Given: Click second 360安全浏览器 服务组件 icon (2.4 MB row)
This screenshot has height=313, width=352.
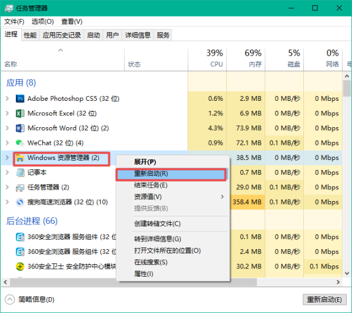Looking at the screenshot, I should [x=20, y=252].
